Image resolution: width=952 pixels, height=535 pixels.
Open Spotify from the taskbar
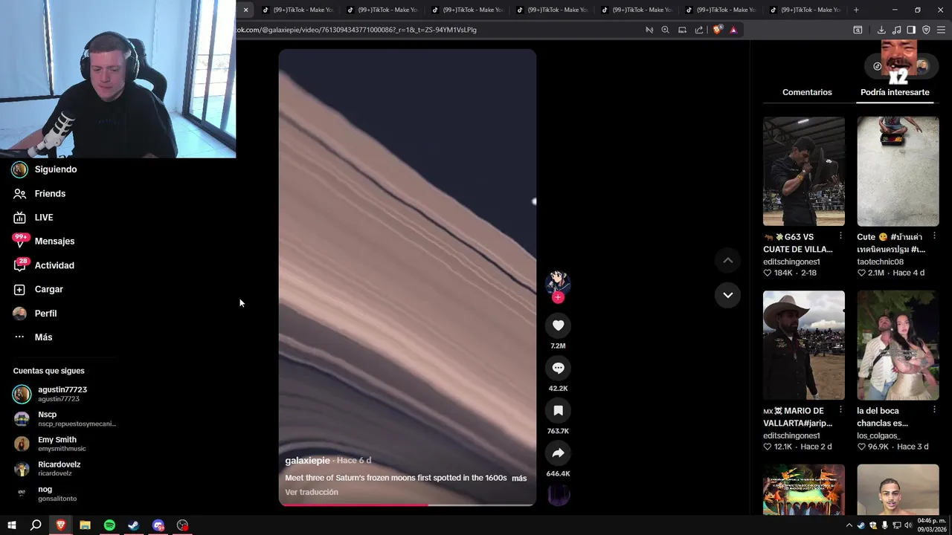[x=109, y=525]
